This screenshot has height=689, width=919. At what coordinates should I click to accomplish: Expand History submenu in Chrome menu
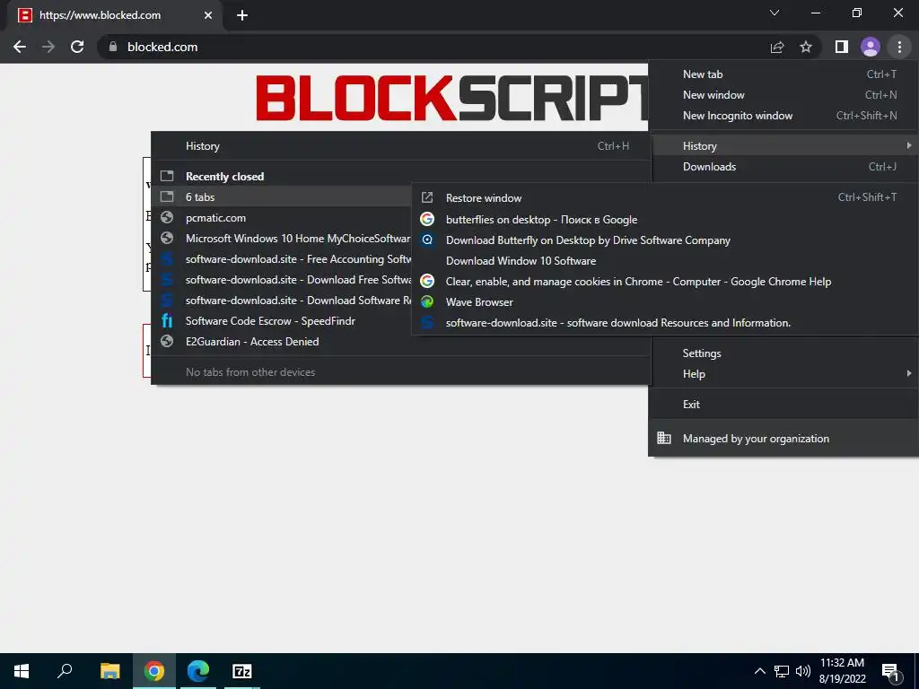[x=783, y=146]
